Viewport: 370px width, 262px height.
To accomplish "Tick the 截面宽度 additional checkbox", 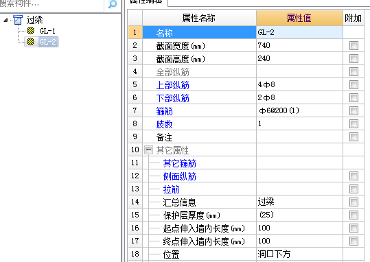I will tap(354, 45).
